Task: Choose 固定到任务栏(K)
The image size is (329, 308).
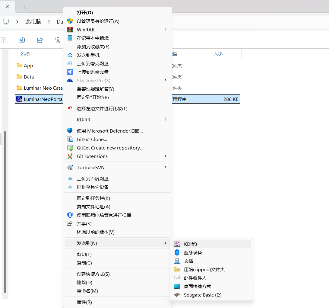Action: 117,198
